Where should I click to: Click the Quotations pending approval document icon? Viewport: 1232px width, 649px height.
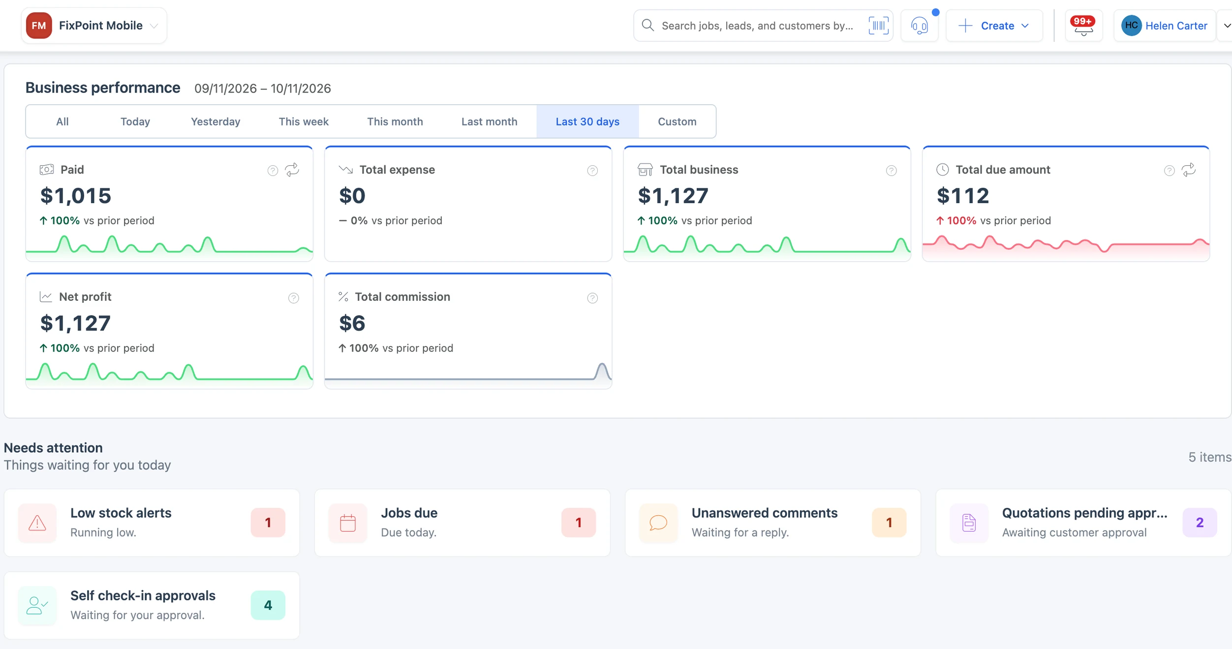pyautogui.click(x=969, y=523)
